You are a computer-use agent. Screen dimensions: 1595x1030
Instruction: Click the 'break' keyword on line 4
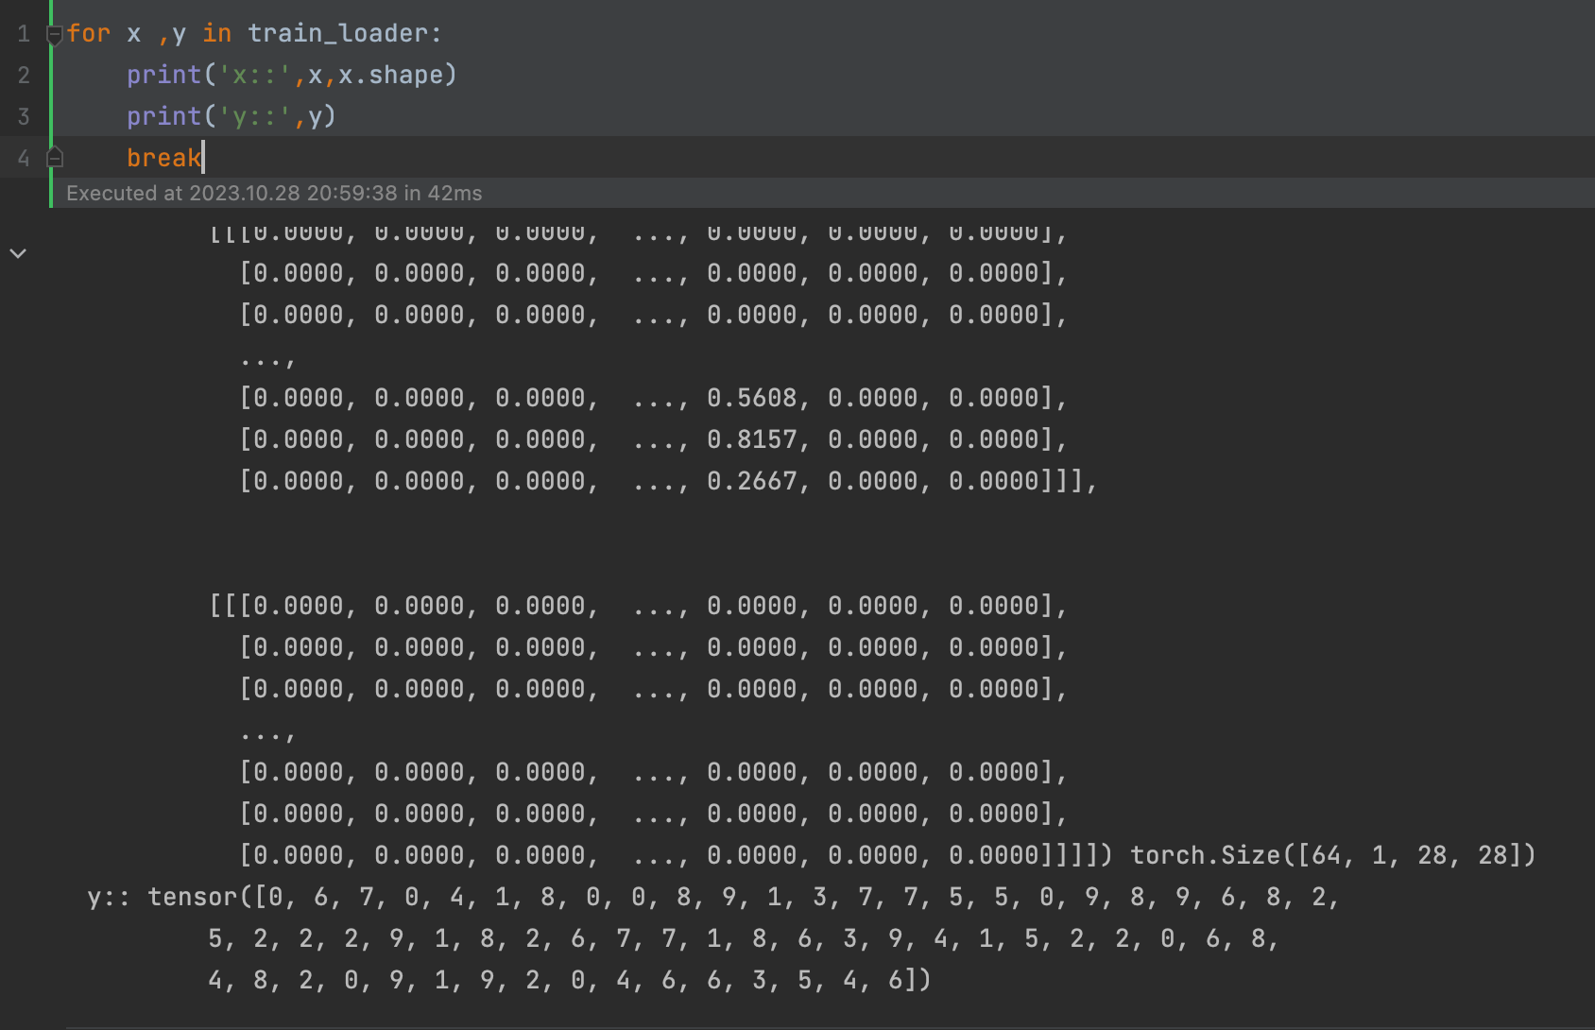164,158
